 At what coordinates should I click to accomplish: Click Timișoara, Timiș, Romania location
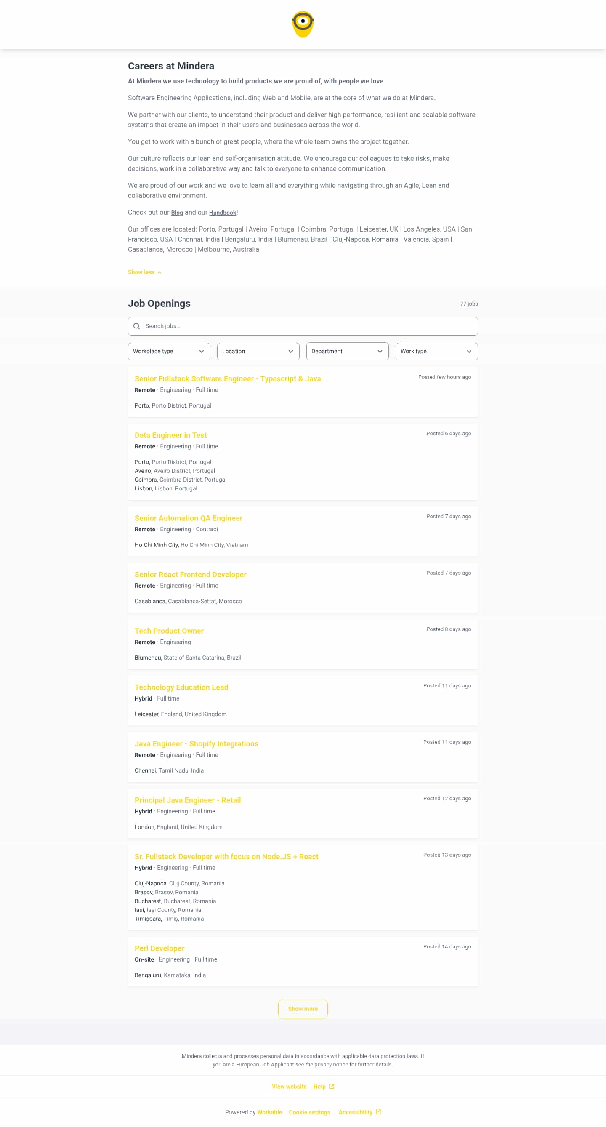(x=169, y=919)
